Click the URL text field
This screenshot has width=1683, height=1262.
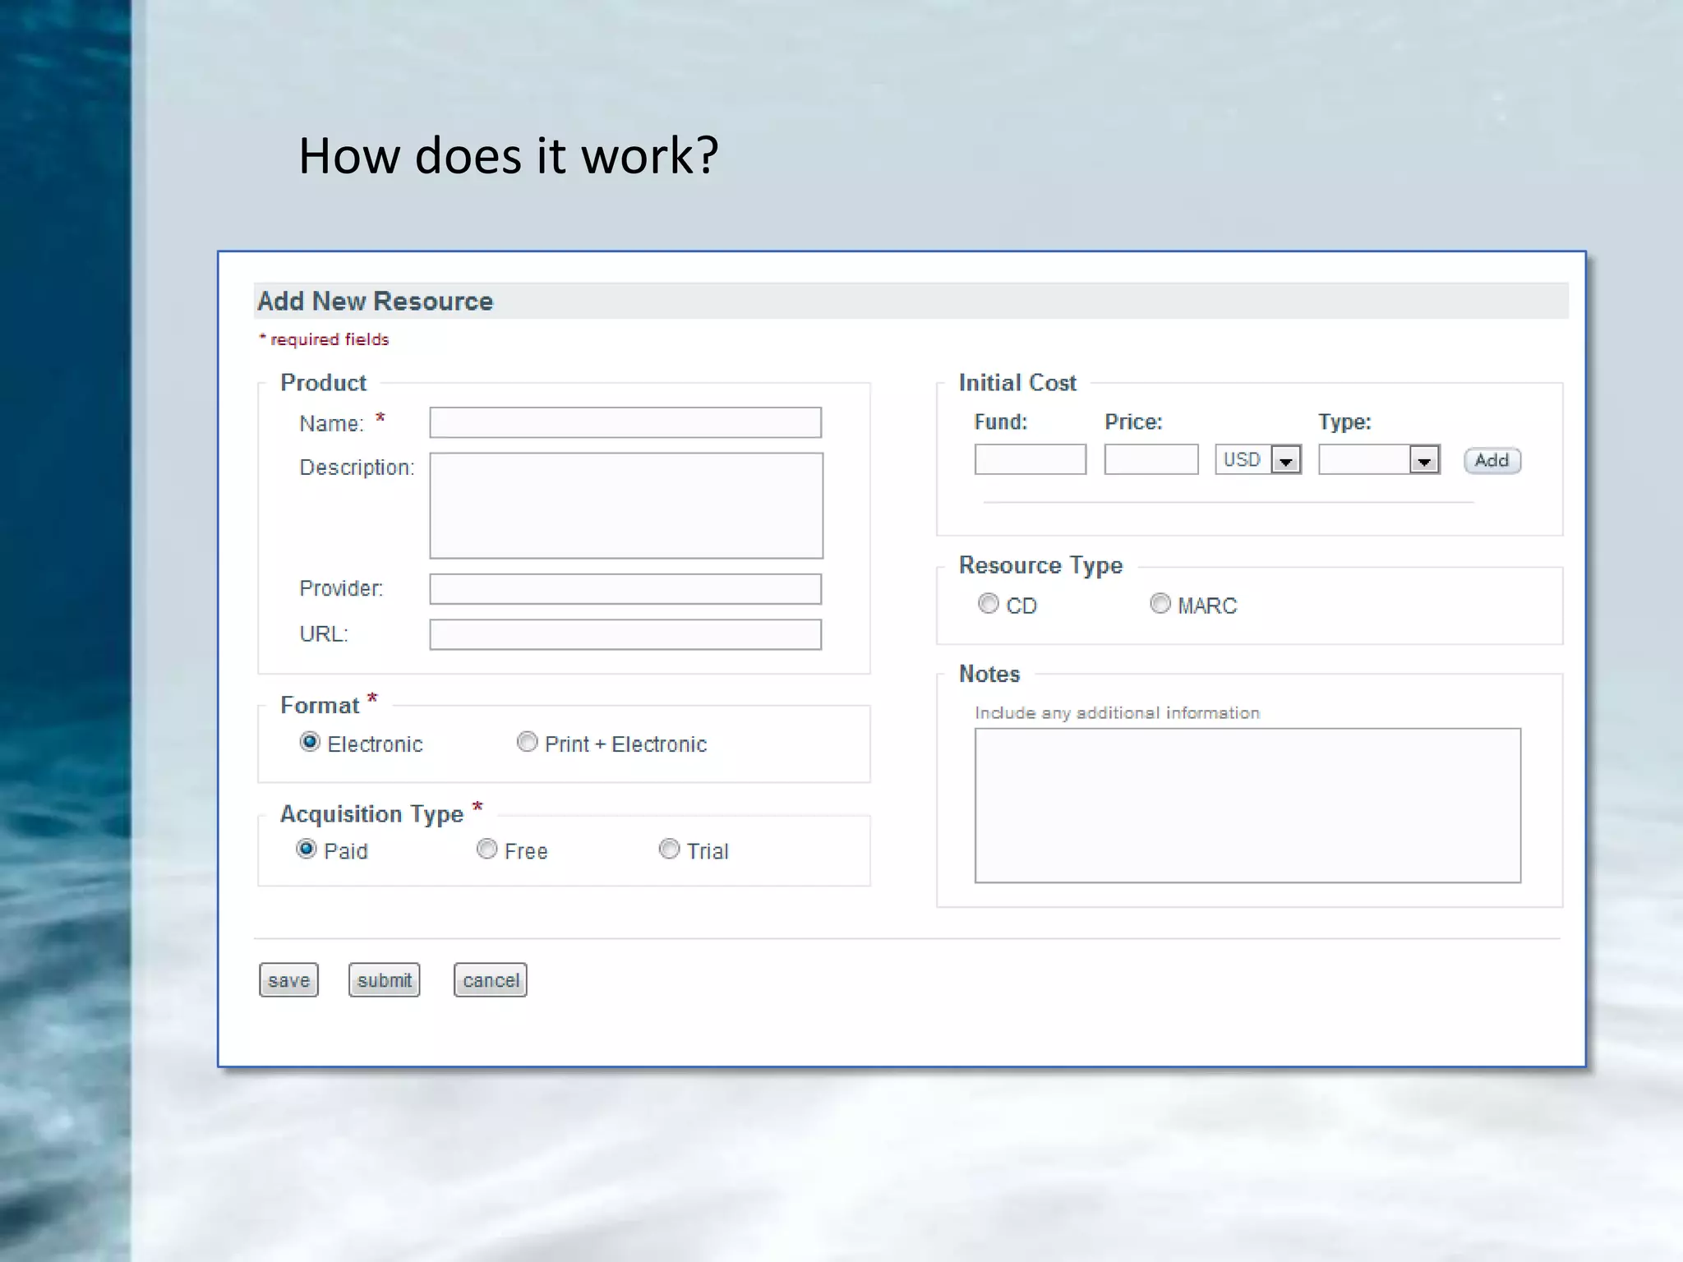pos(625,634)
